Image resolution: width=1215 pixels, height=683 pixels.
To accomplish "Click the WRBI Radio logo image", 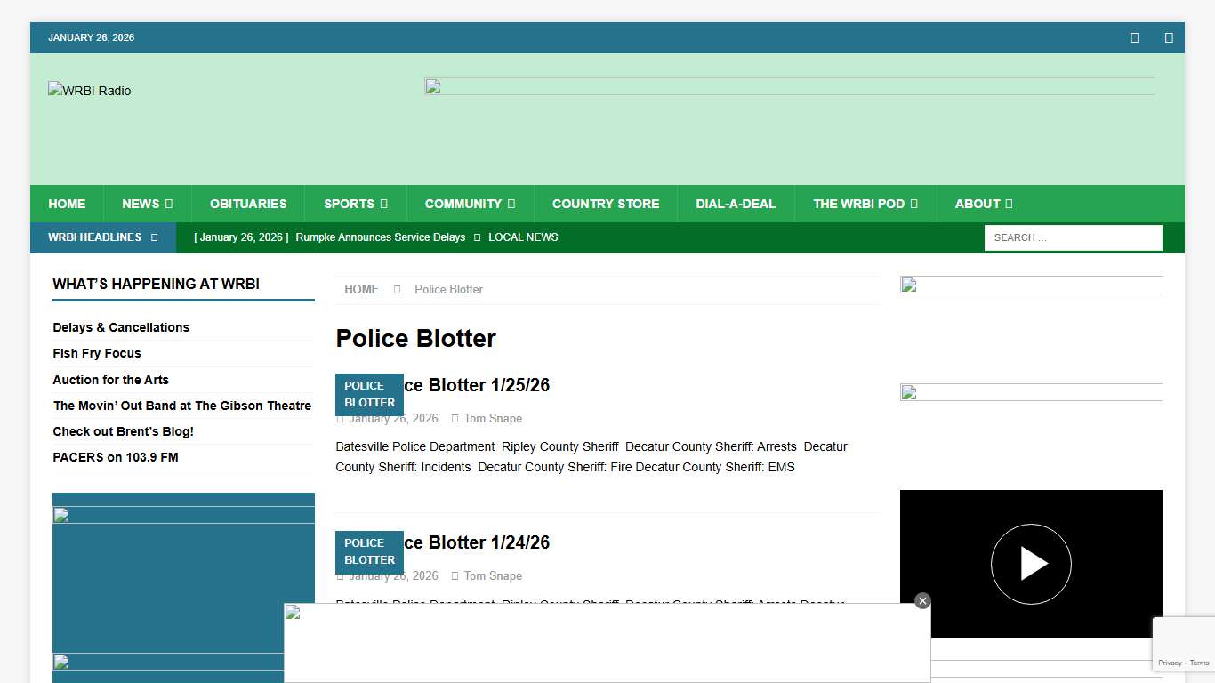I will [x=89, y=91].
